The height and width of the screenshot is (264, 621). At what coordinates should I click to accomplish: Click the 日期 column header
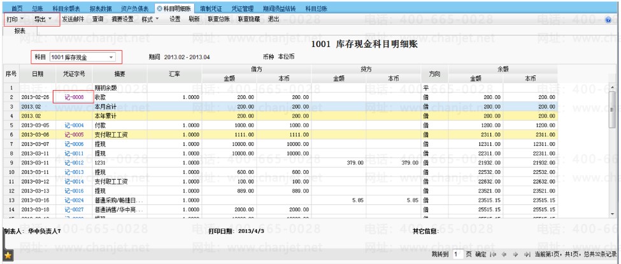[x=38, y=74]
